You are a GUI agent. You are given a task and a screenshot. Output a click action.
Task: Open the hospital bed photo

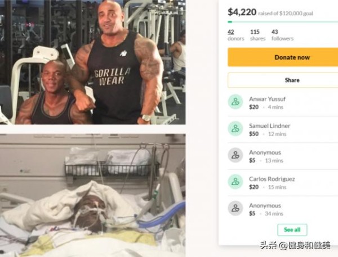pyautogui.click(x=93, y=195)
